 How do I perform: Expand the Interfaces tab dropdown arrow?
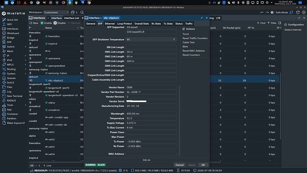[x=48, y=18]
